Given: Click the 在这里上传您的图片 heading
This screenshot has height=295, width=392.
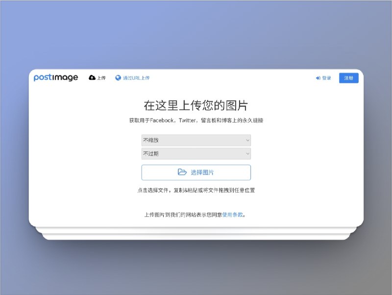Looking at the screenshot, I should coord(196,105).
